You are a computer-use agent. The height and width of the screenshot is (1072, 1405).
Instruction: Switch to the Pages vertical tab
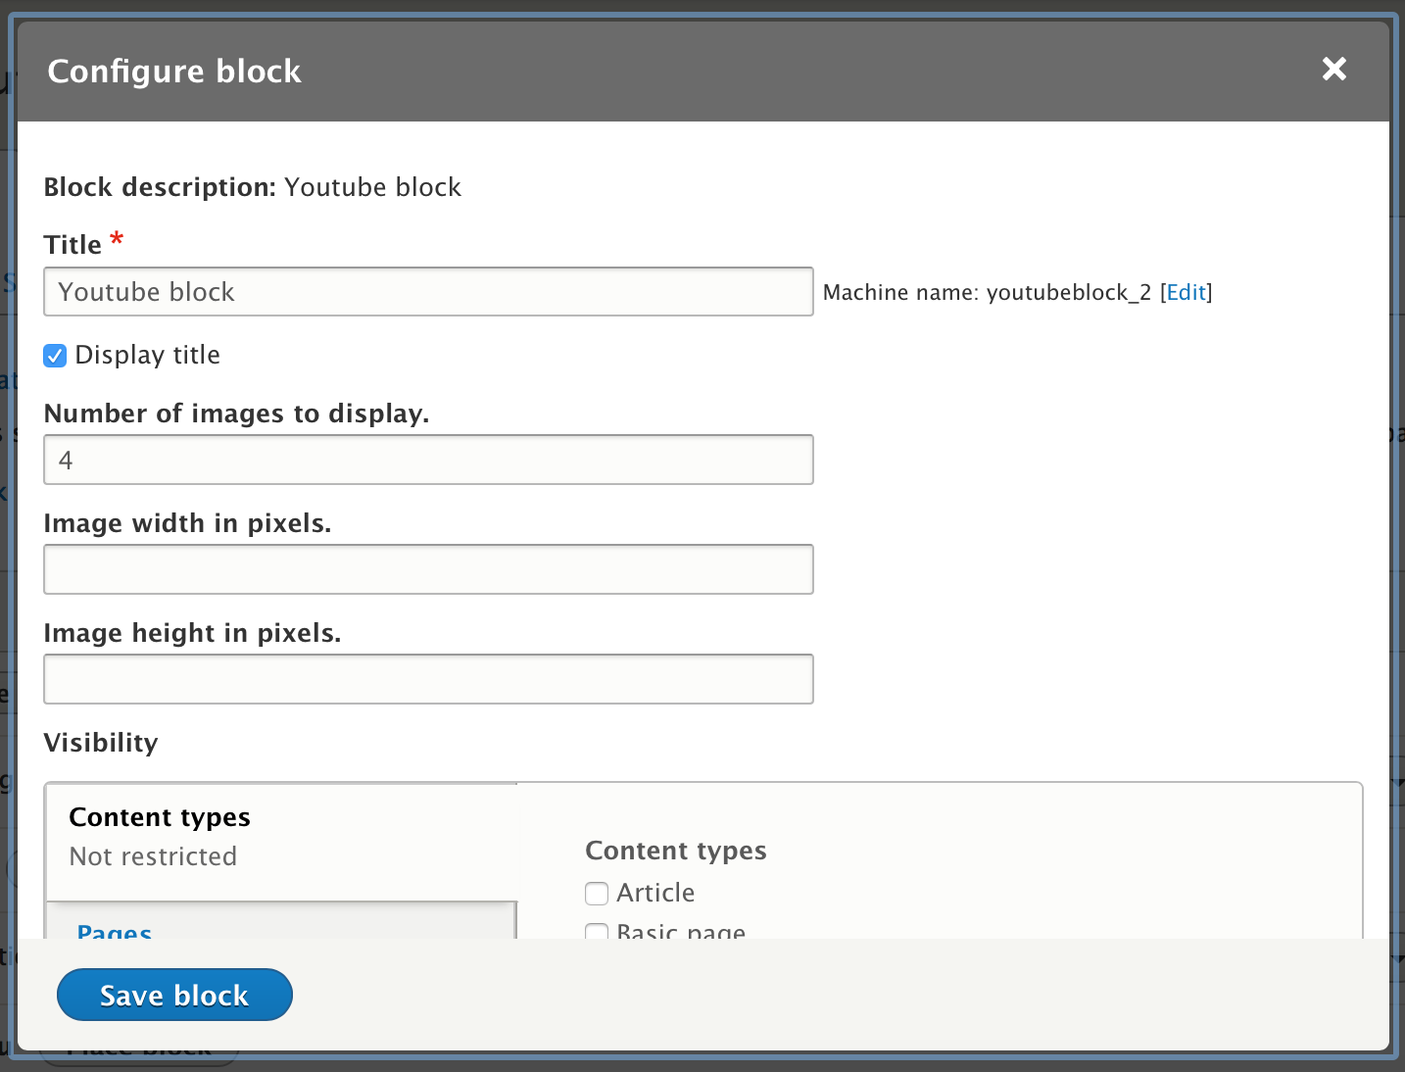(115, 932)
